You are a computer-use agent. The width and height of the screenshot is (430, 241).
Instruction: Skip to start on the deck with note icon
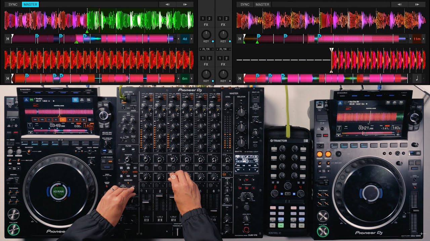[240, 79]
